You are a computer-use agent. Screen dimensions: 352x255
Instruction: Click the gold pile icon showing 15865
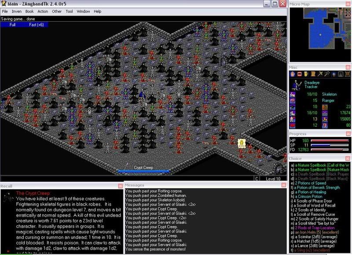coord(325,119)
